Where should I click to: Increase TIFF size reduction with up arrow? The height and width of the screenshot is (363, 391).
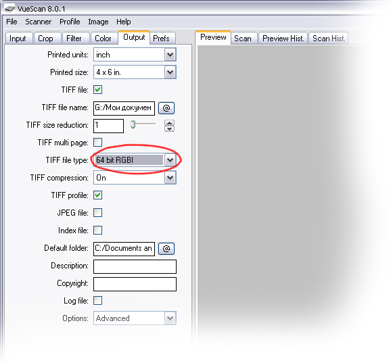click(x=170, y=123)
